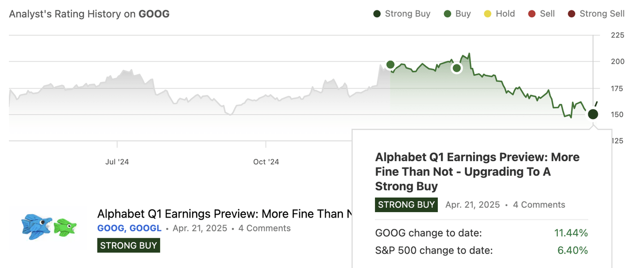Click the blue fish avatar icon
Viewport: 634px width, 268px height.
point(36,226)
